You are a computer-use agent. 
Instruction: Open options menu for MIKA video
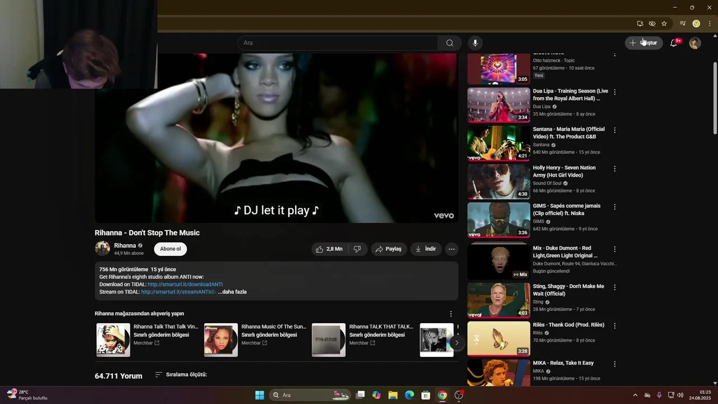pos(615,364)
